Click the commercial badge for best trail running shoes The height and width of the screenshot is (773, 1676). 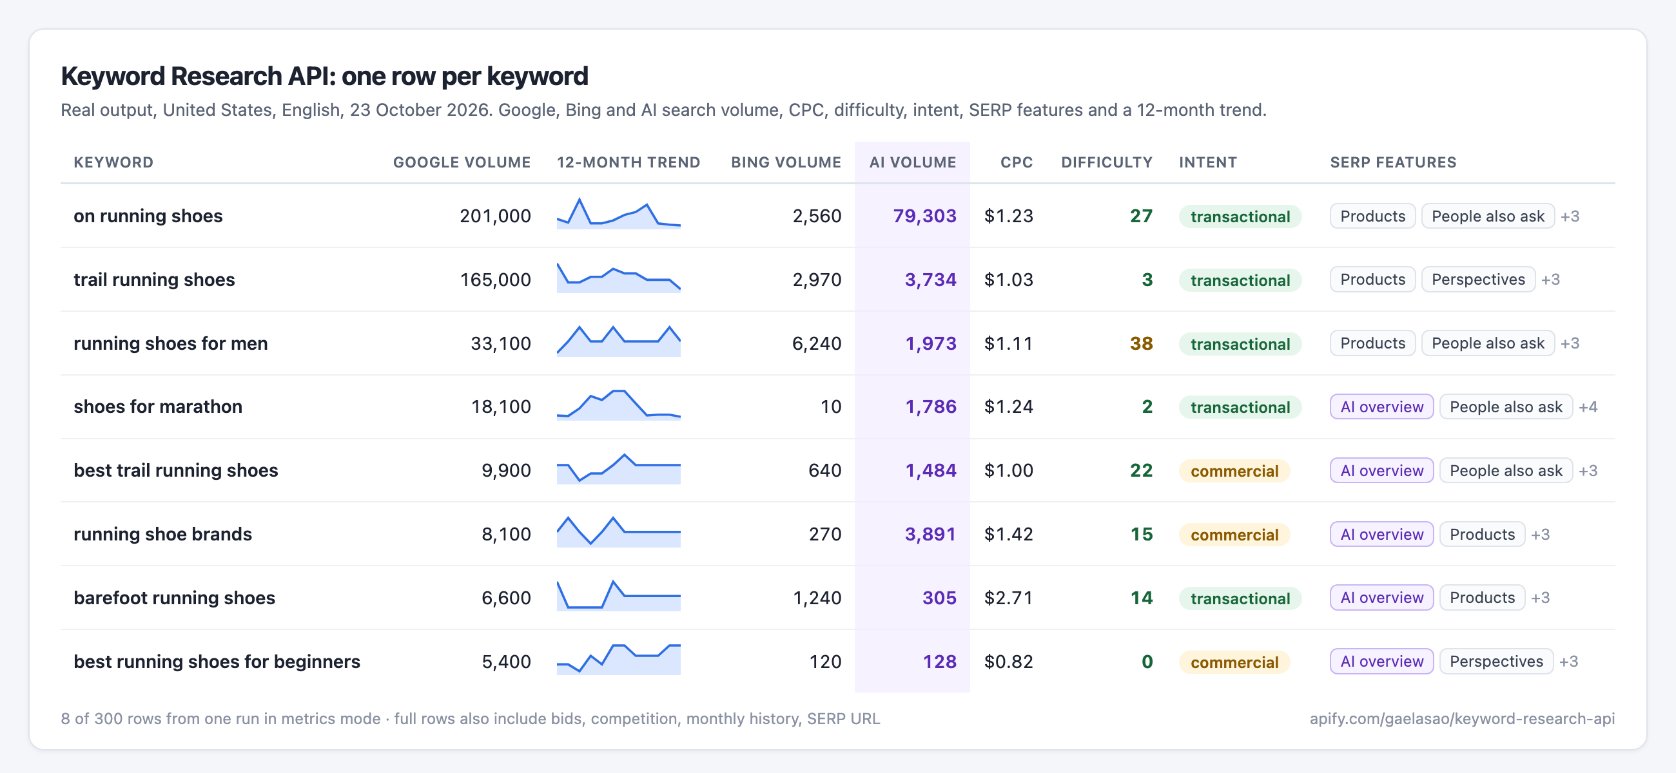coord(1234,471)
